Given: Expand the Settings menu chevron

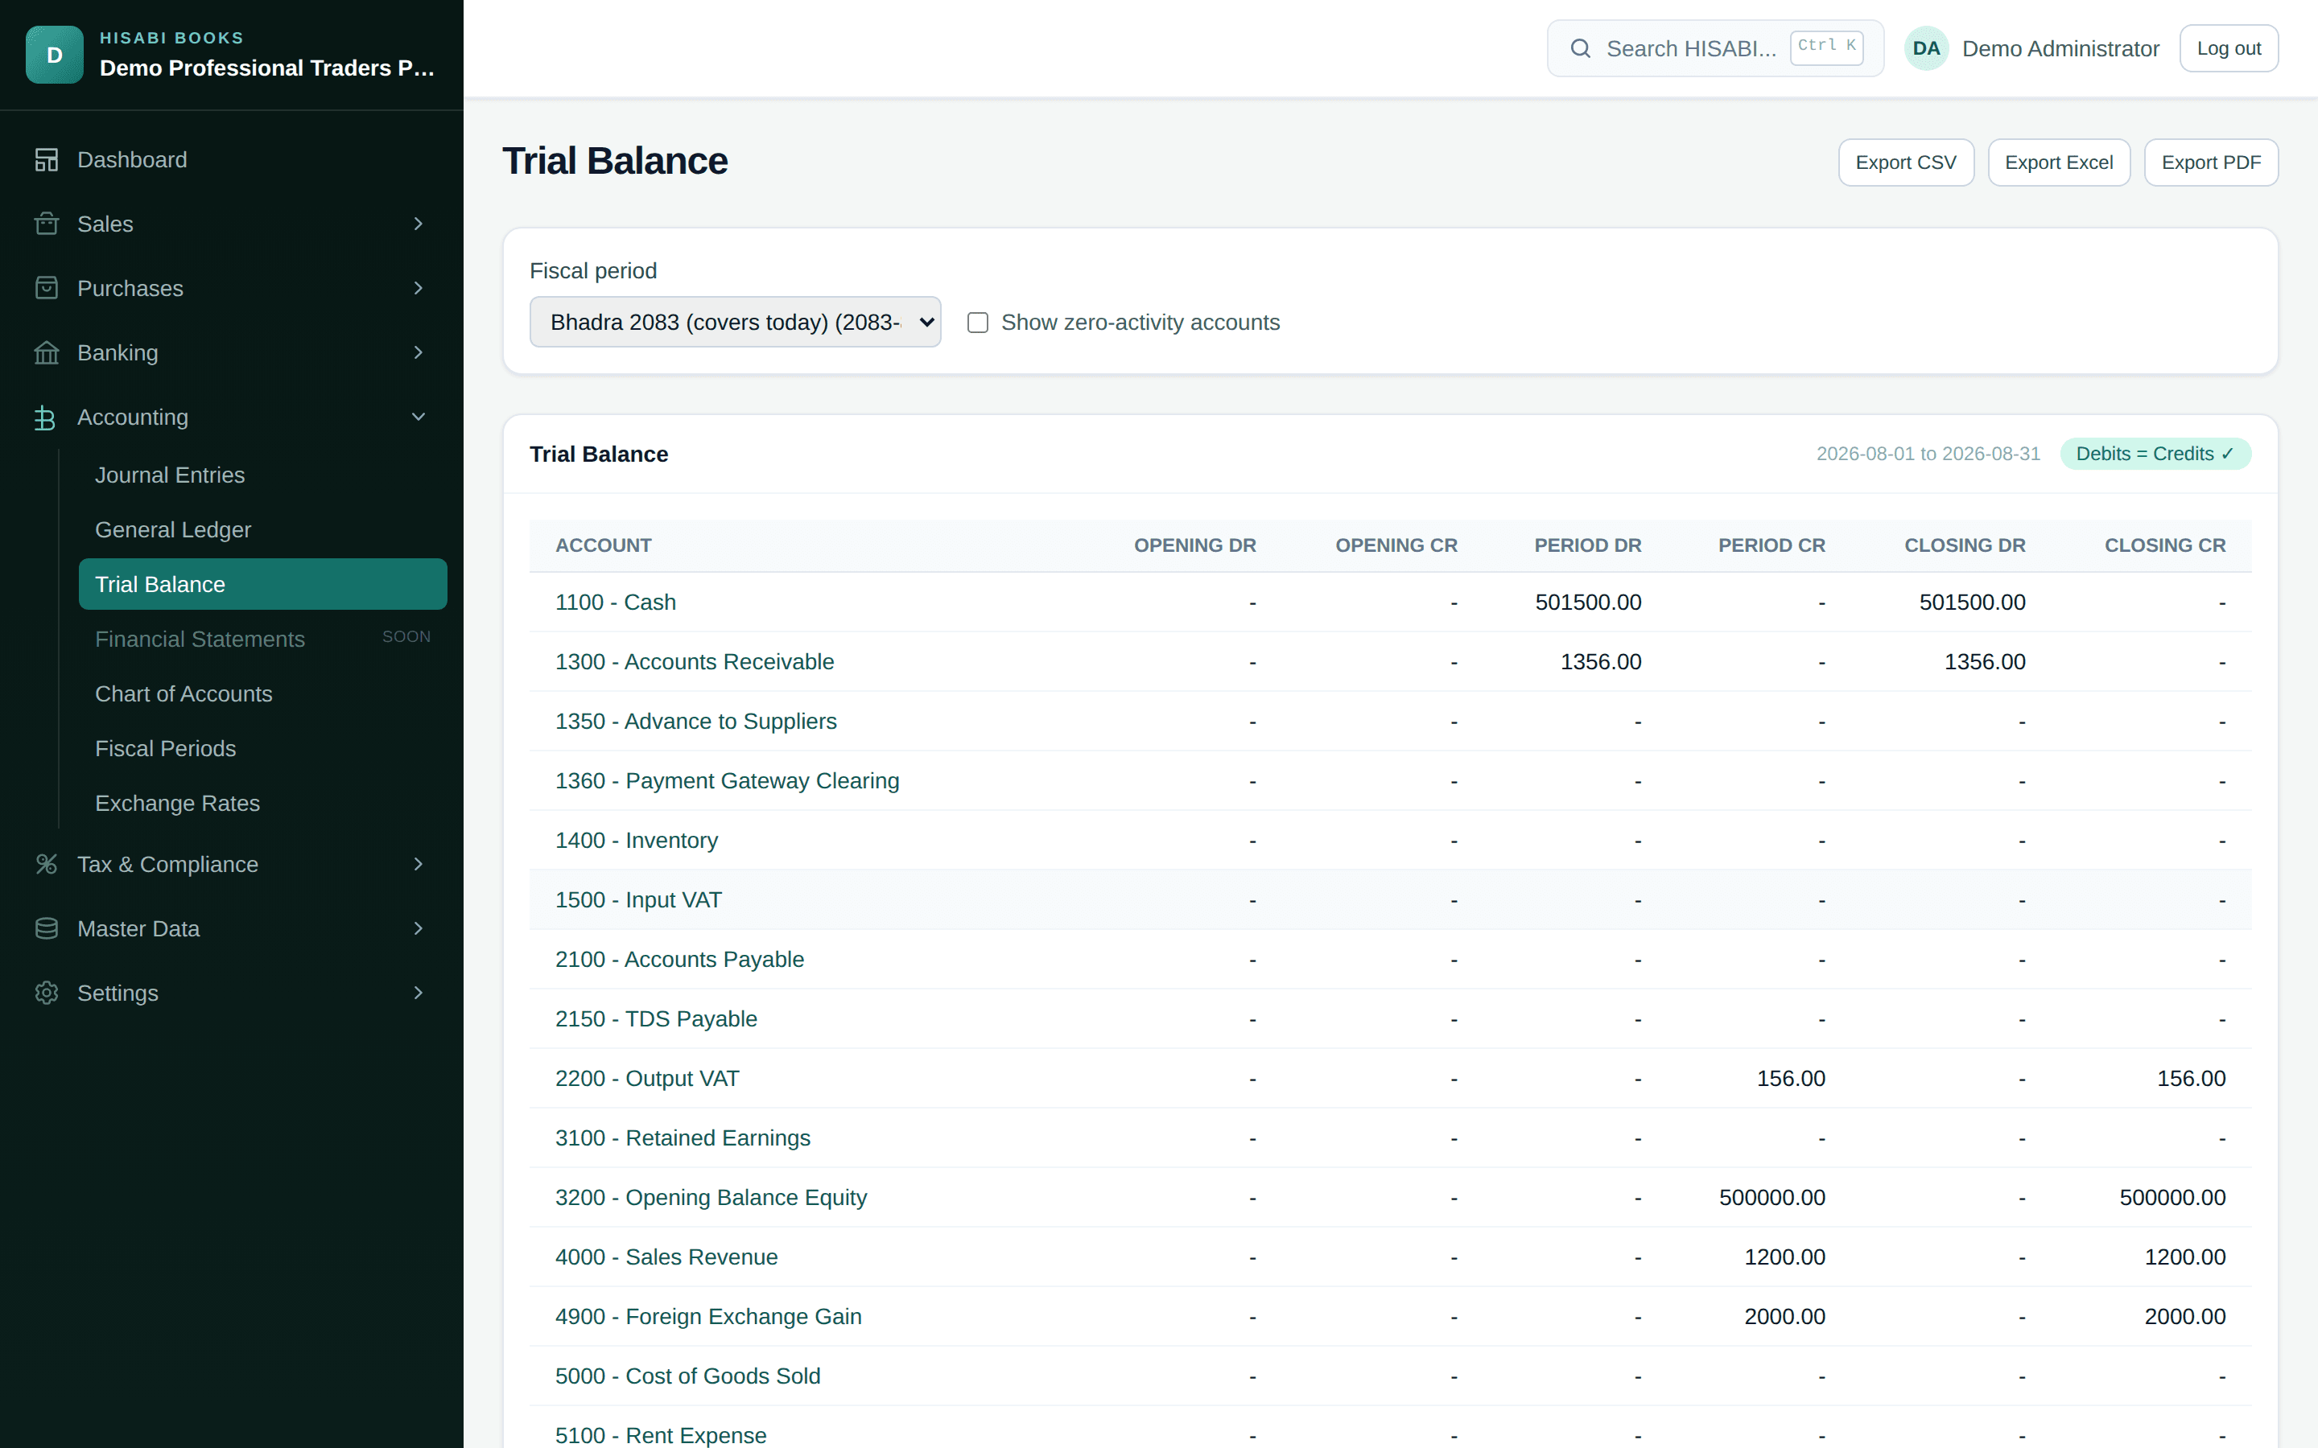Looking at the screenshot, I should point(418,993).
